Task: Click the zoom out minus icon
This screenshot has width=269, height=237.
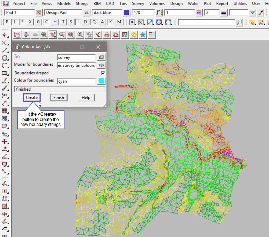Action: [35, 35]
